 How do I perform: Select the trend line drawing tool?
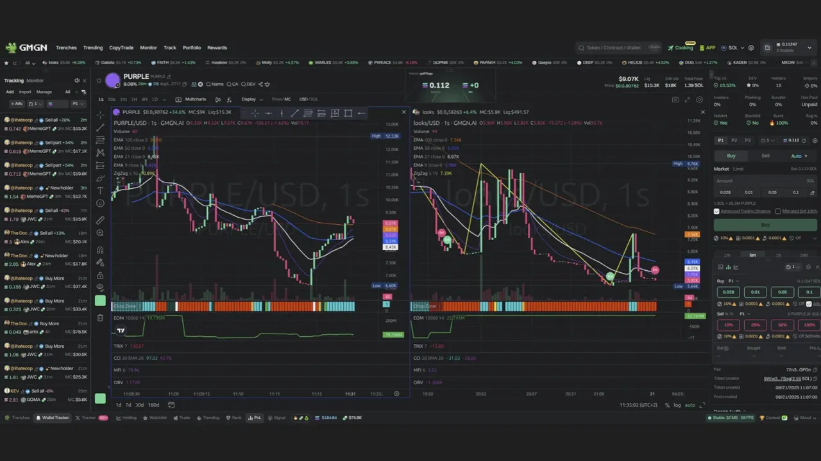tap(100, 127)
